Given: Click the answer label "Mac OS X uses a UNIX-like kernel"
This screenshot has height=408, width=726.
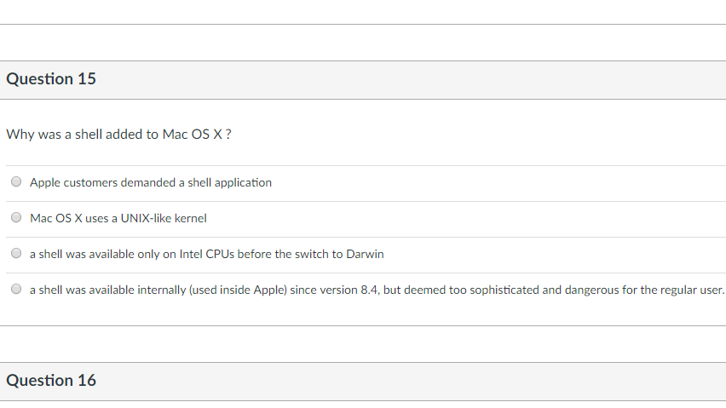Looking at the screenshot, I should pos(118,218).
